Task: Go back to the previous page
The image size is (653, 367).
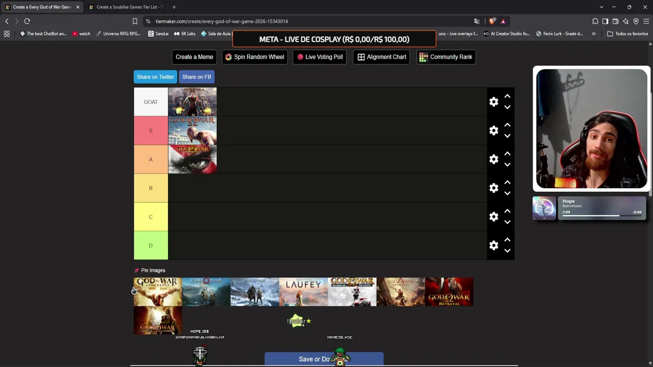Action: coord(7,21)
